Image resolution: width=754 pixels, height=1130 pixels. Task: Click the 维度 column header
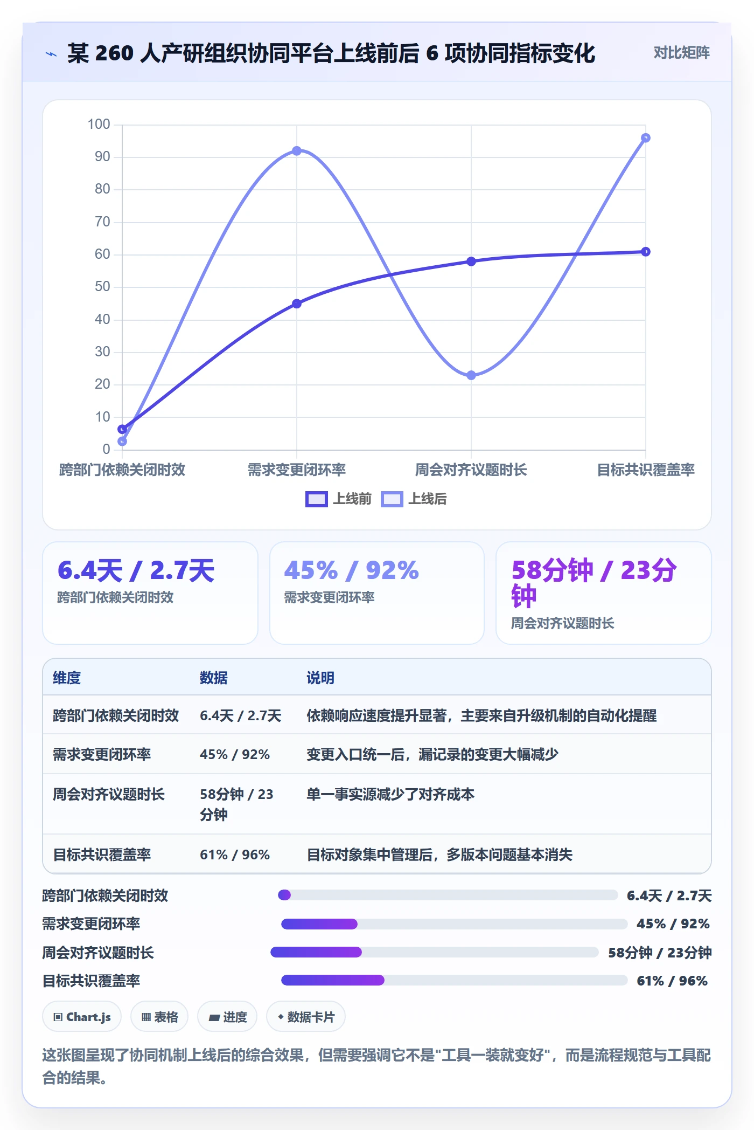(x=67, y=678)
